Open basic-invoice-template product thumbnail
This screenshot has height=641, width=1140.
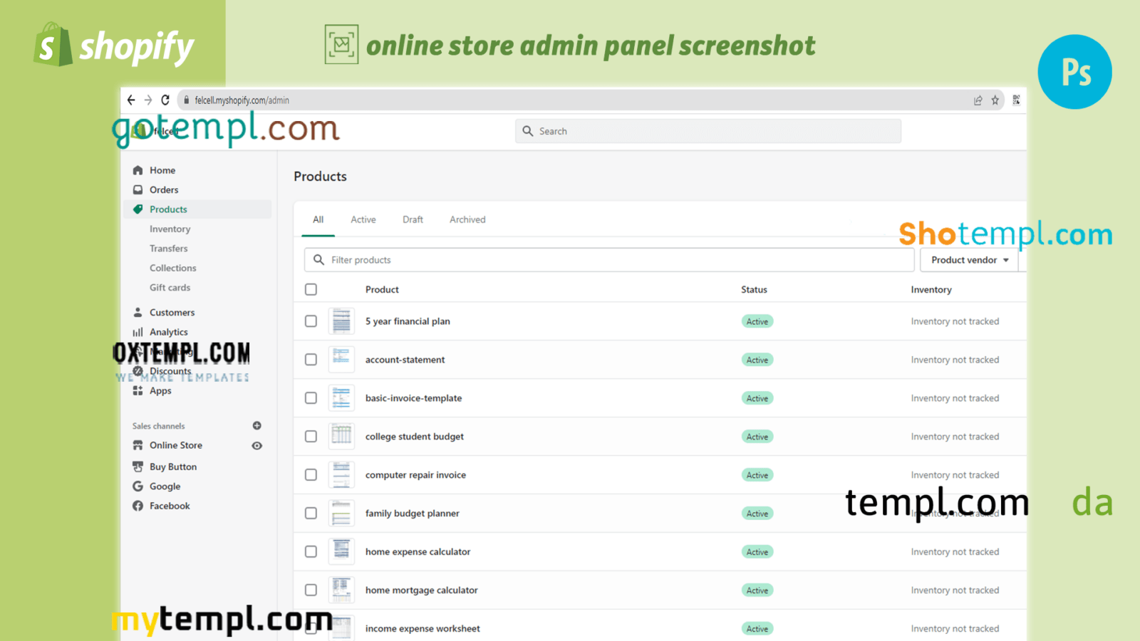[341, 398]
